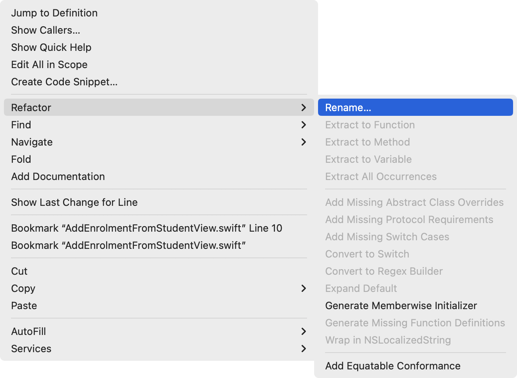
Task: Expand the Find submenu arrow
Action: 304,125
